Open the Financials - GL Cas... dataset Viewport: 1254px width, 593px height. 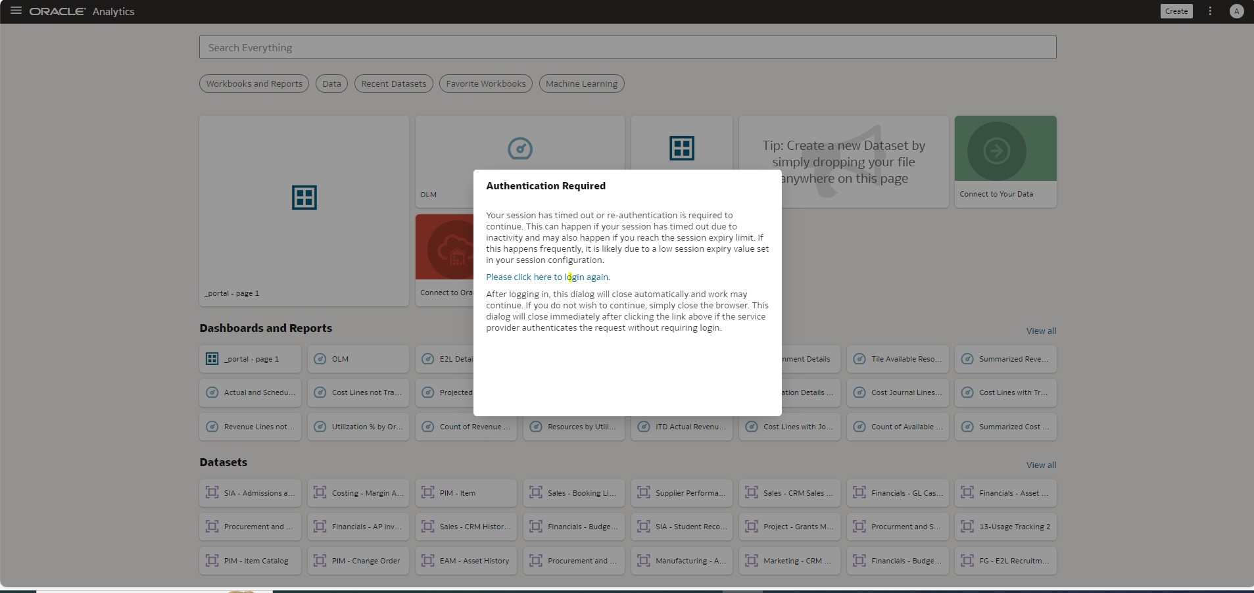click(897, 493)
